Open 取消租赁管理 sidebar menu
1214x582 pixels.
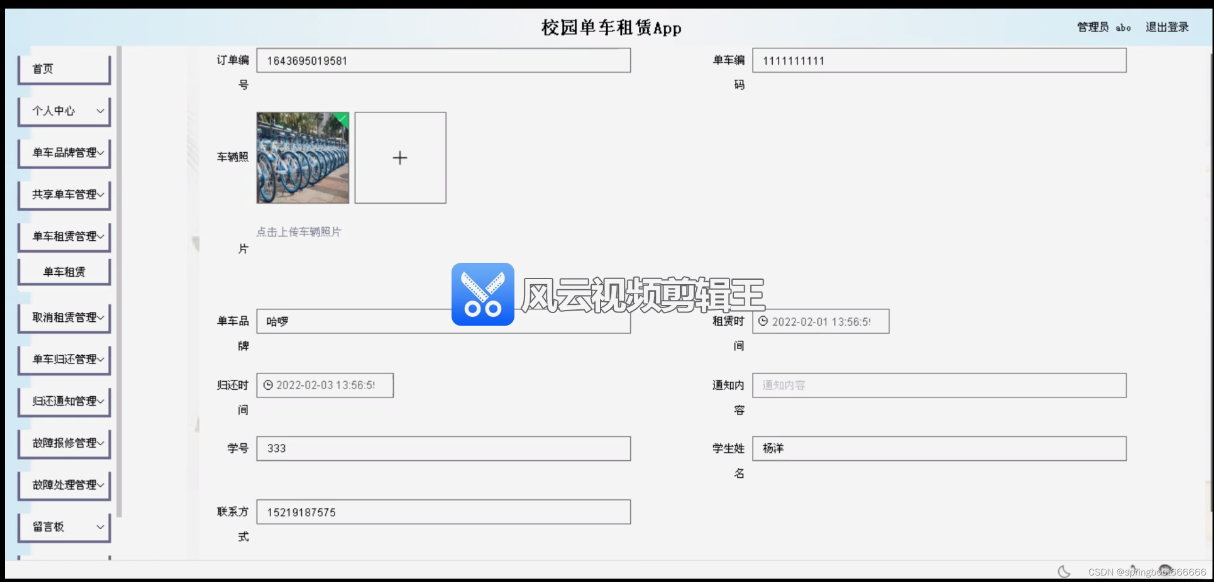tap(64, 317)
